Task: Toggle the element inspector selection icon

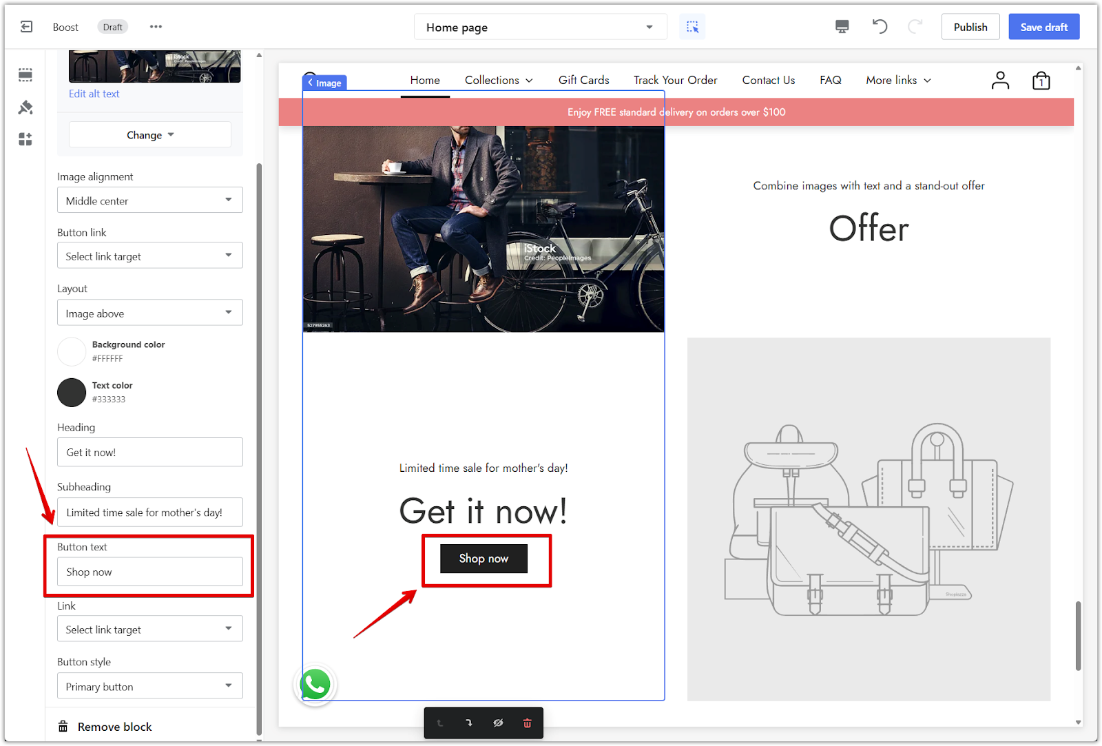Action: [x=692, y=27]
